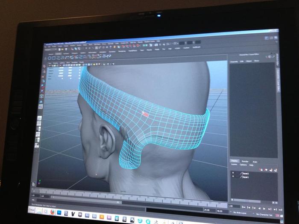
Task: Open the menu set dropdown on status line
Action: [x=51, y=49]
